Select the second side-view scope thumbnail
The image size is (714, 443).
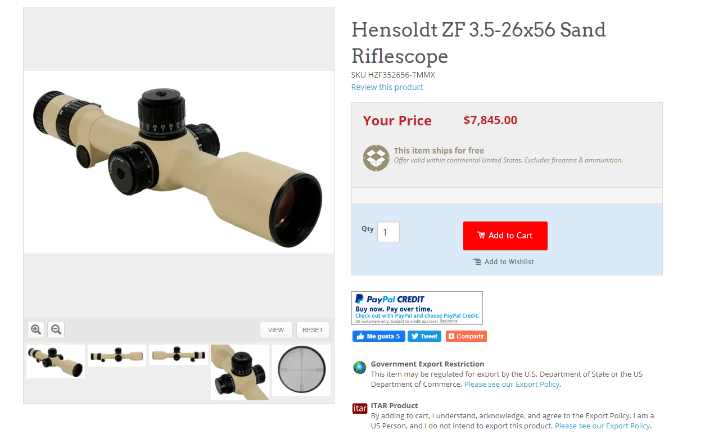pos(117,355)
